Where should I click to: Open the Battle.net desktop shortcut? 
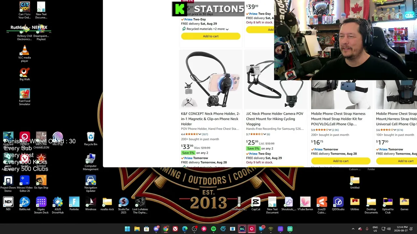pyautogui.click(x=24, y=204)
